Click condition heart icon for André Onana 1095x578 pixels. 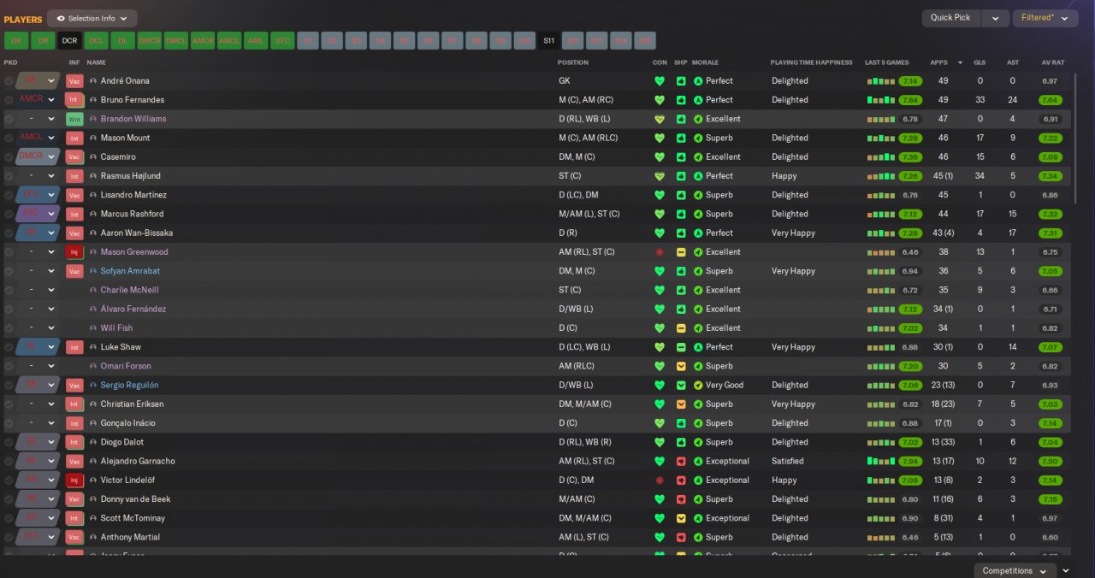pyautogui.click(x=659, y=81)
